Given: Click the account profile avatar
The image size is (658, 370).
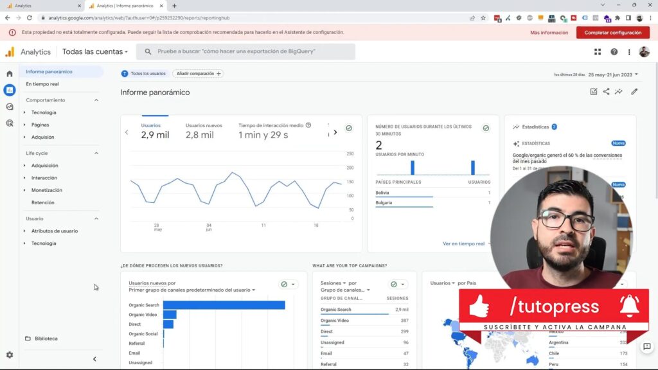Looking at the screenshot, I should click(644, 51).
